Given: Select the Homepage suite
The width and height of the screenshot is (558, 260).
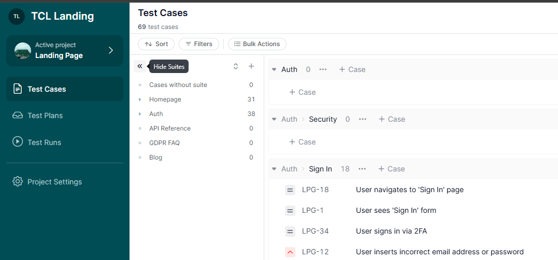Looking at the screenshot, I should [x=165, y=99].
